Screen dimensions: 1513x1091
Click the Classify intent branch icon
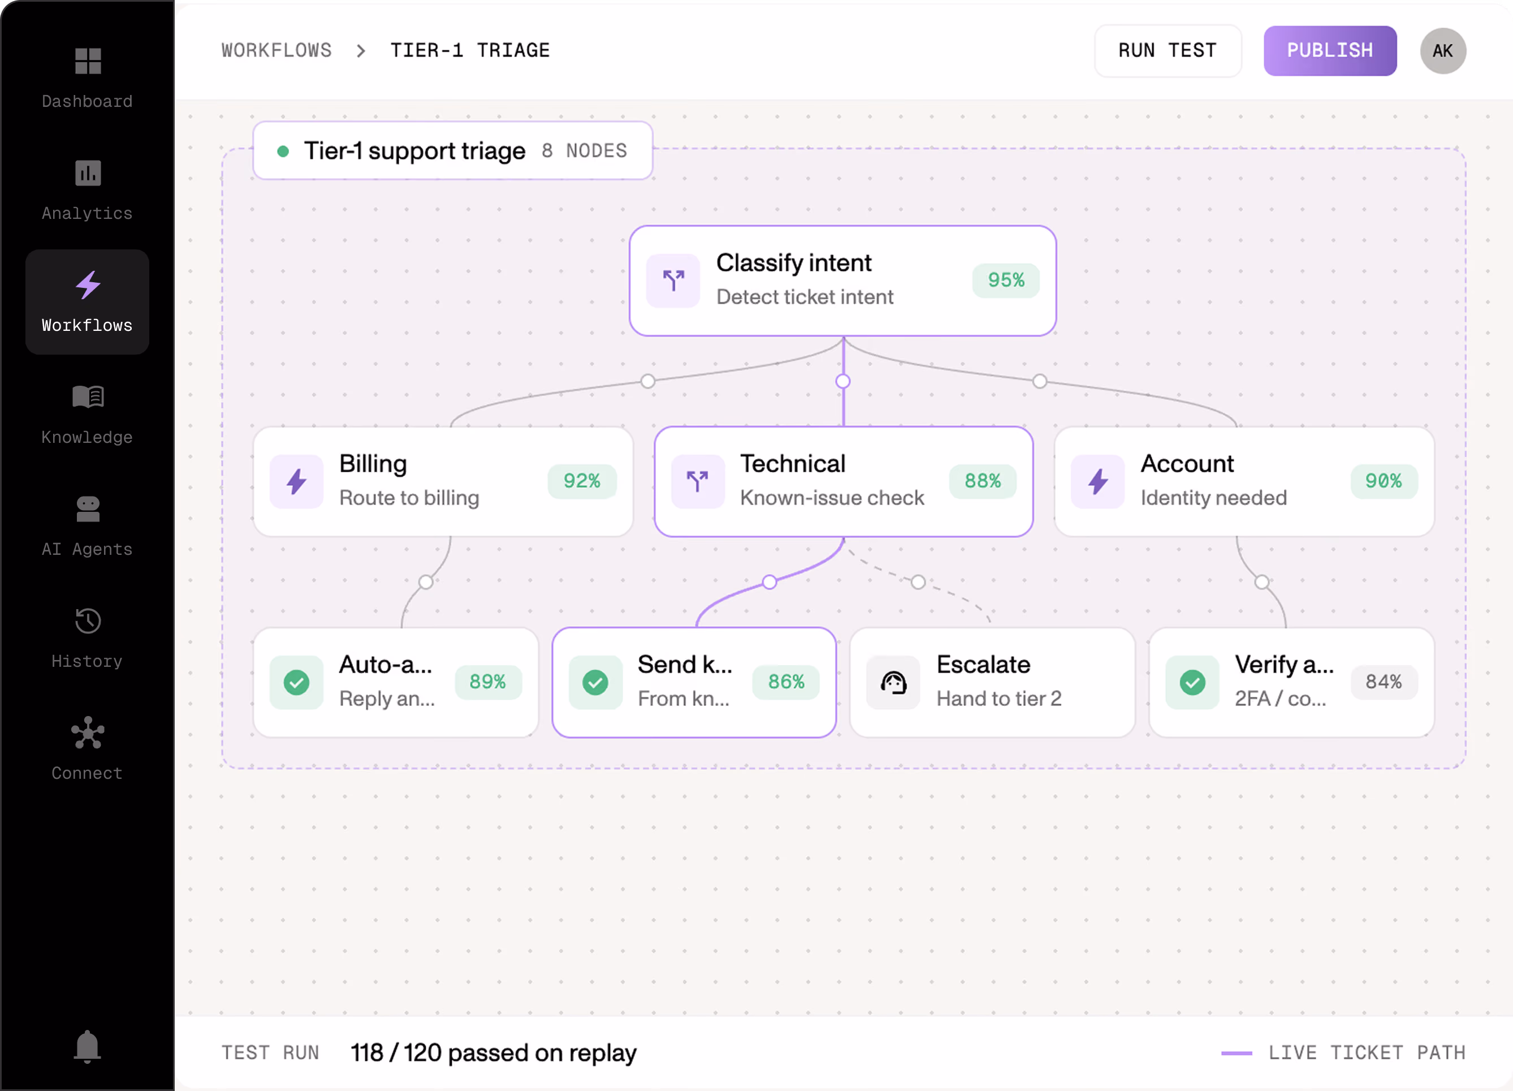673,281
